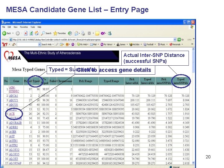Open the AIM-ETHNIC gene link

coord(14,89)
